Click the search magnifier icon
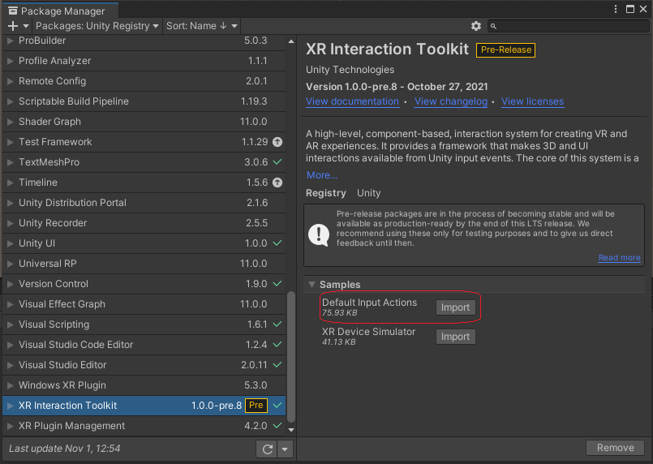Screen dimensions: 653x464 493,26
